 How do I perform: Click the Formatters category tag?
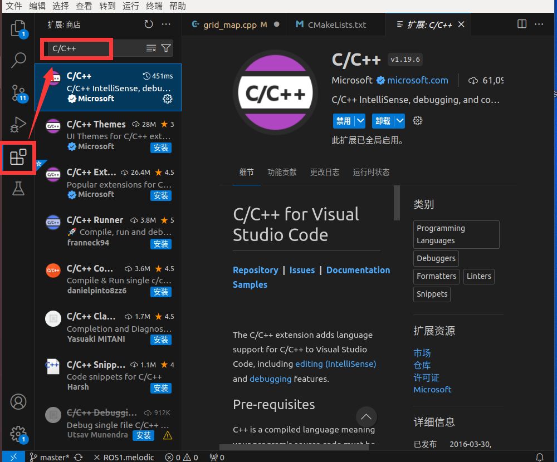coord(436,276)
